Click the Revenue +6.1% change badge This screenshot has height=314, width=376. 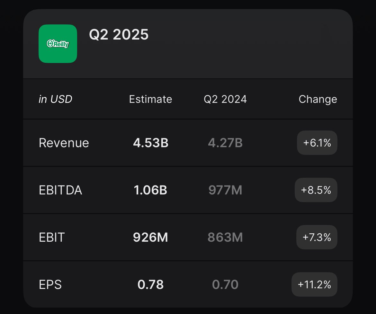click(x=317, y=143)
